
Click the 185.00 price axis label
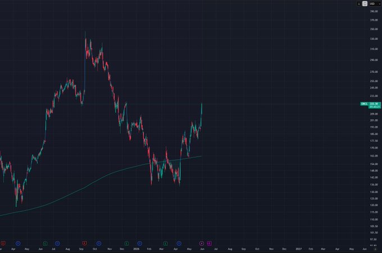pos(374,134)
